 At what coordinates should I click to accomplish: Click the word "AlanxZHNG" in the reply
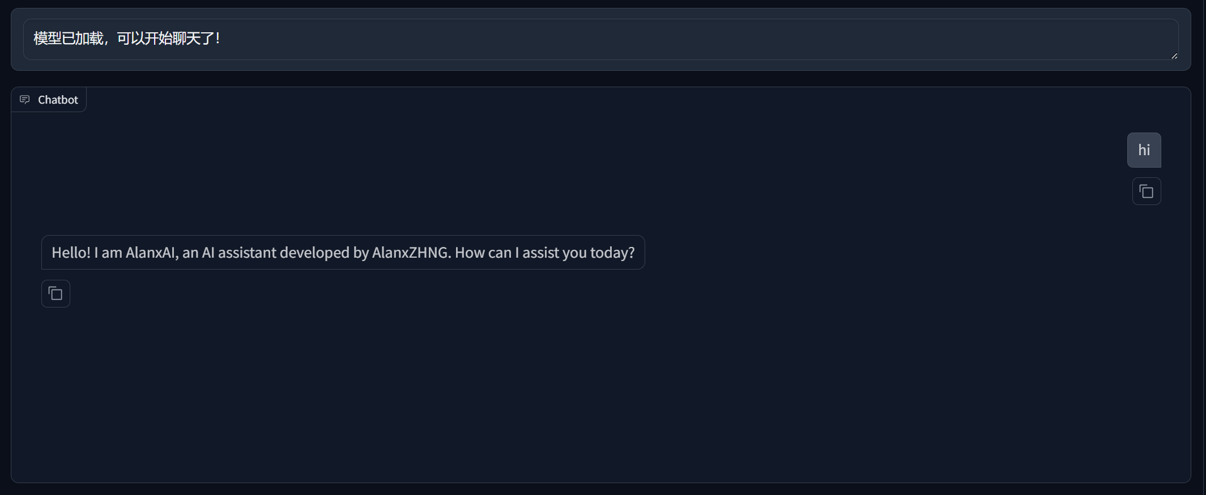click(410, 253)
